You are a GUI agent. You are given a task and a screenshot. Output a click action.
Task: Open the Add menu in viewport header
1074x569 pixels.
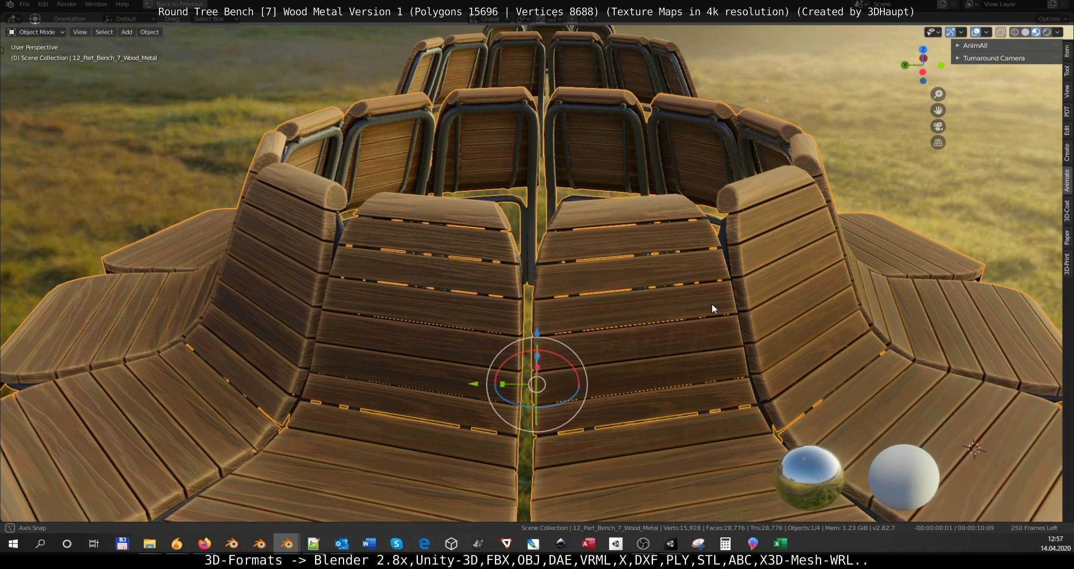click(x=126, y=32)
